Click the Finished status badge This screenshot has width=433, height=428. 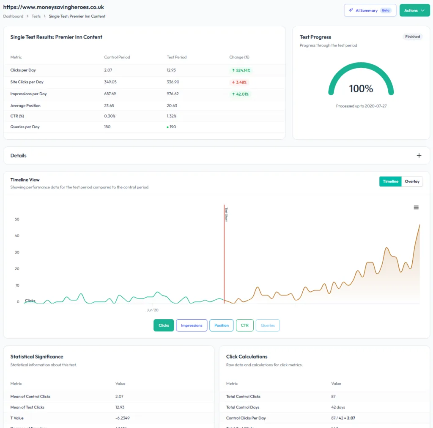[x=412, y=36]
